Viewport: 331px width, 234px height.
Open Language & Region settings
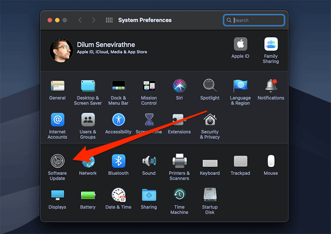point(240,86)
